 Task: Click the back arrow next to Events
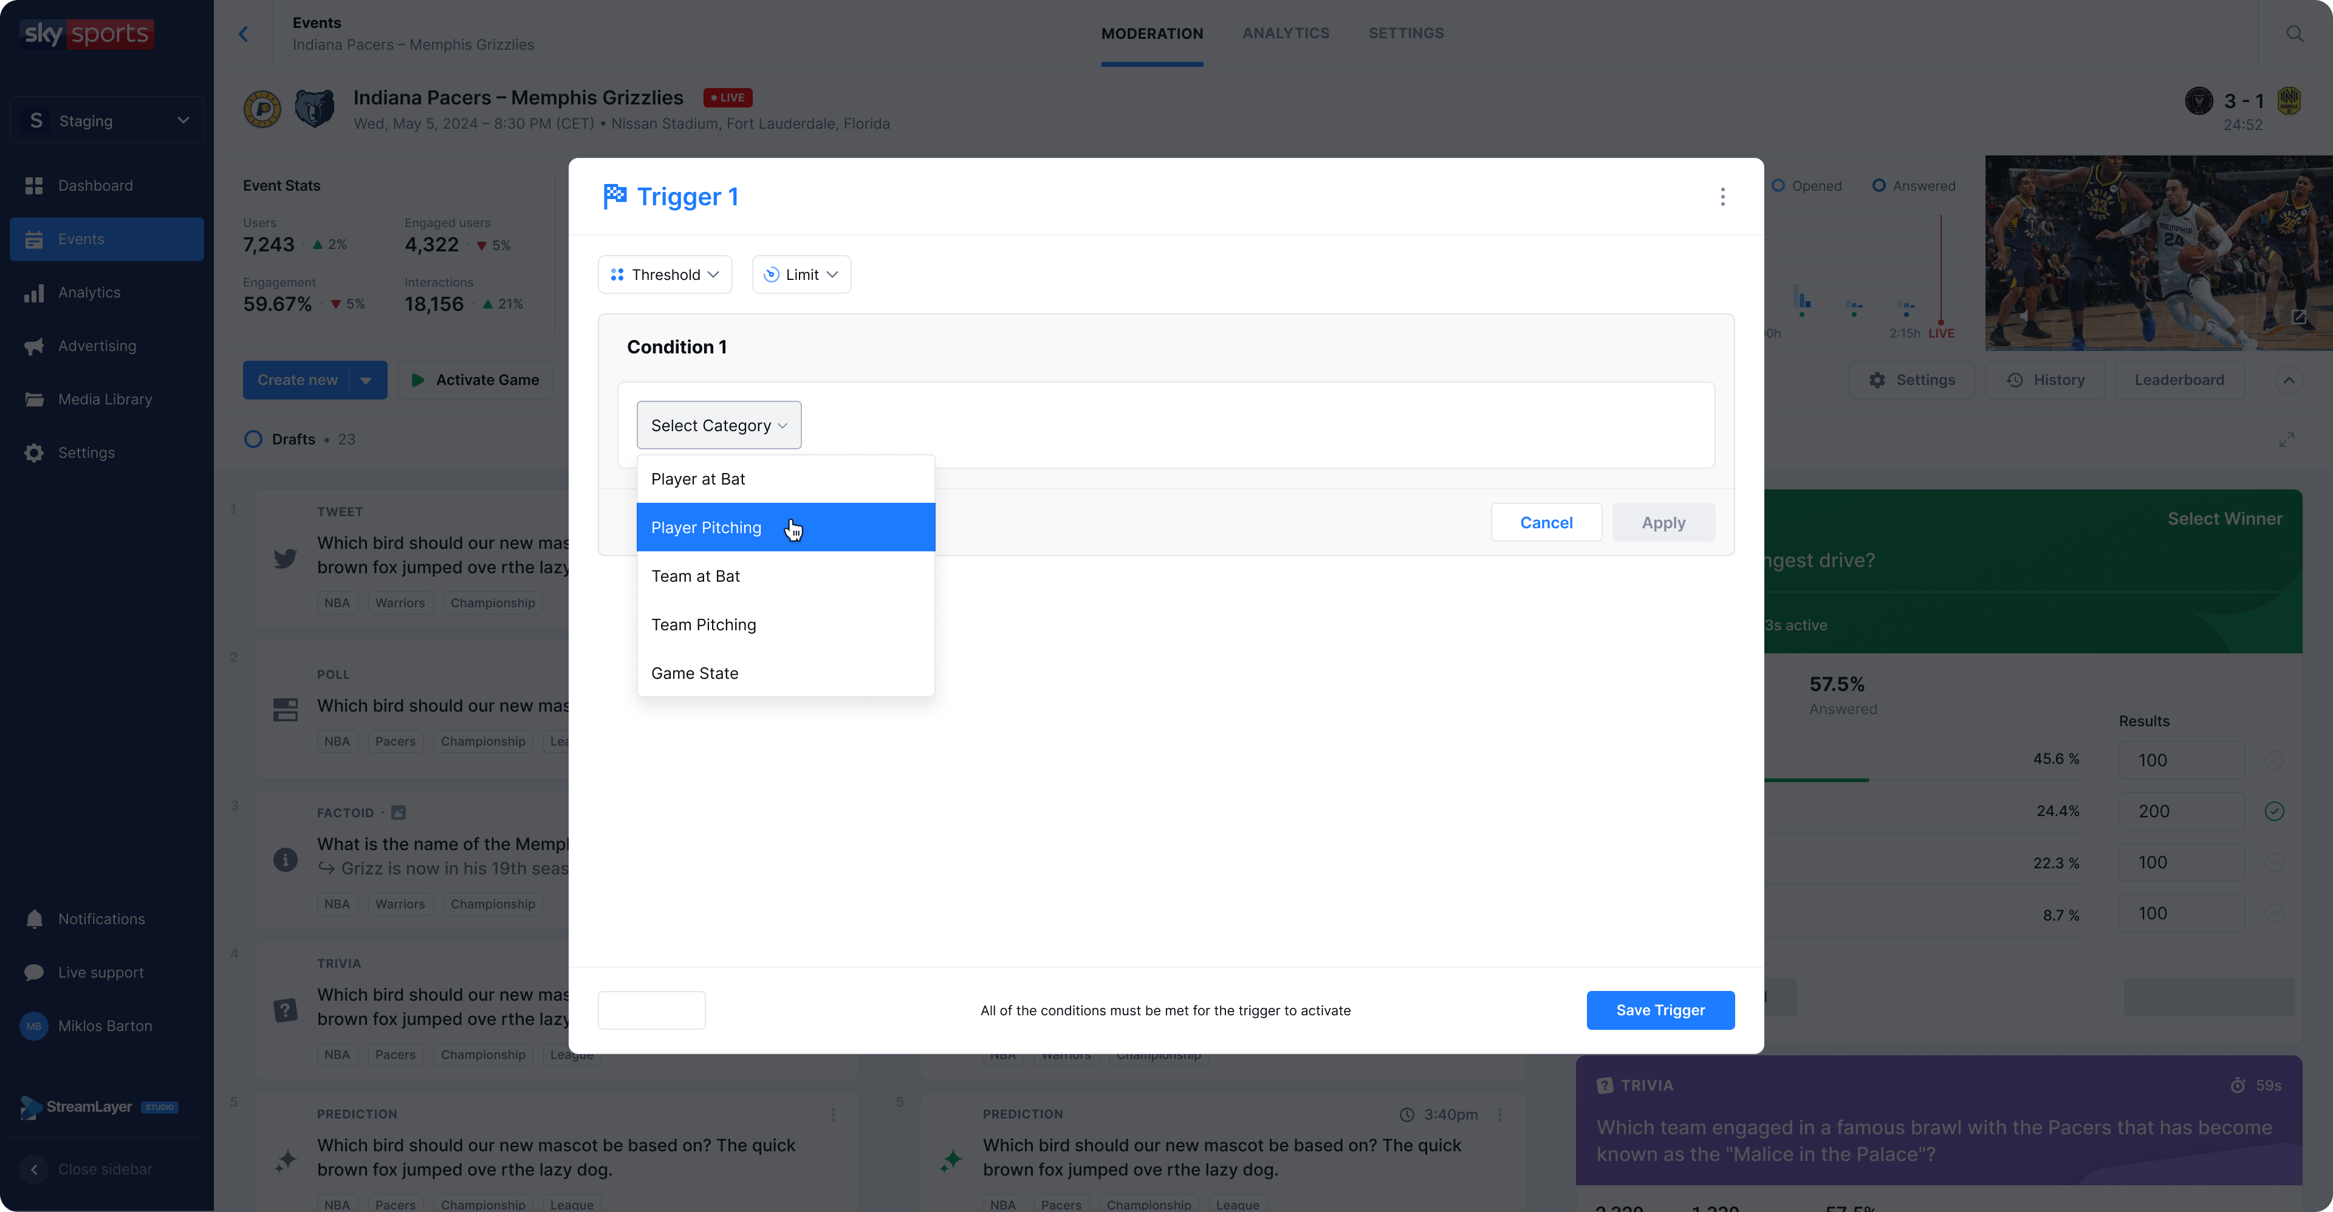pos(243,35)
